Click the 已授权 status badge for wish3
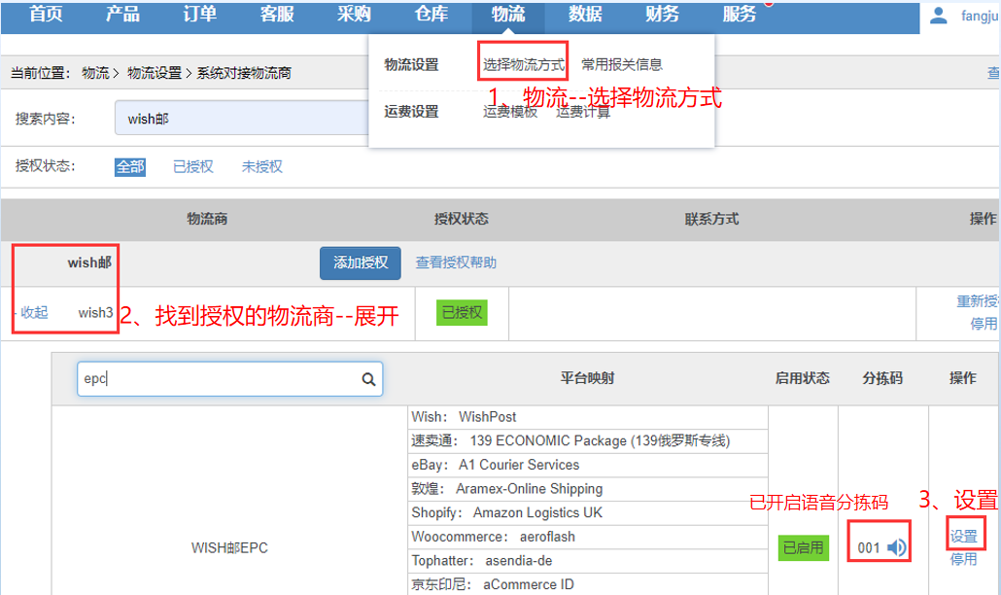Screen dimensions: 1001x595 [462, 313]
